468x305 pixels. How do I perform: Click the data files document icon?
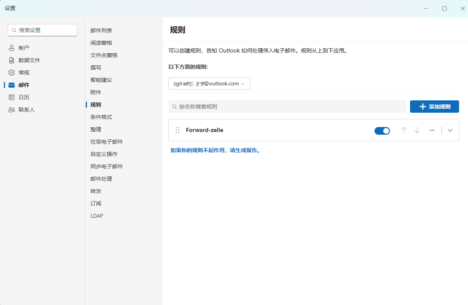click(12, 60)
